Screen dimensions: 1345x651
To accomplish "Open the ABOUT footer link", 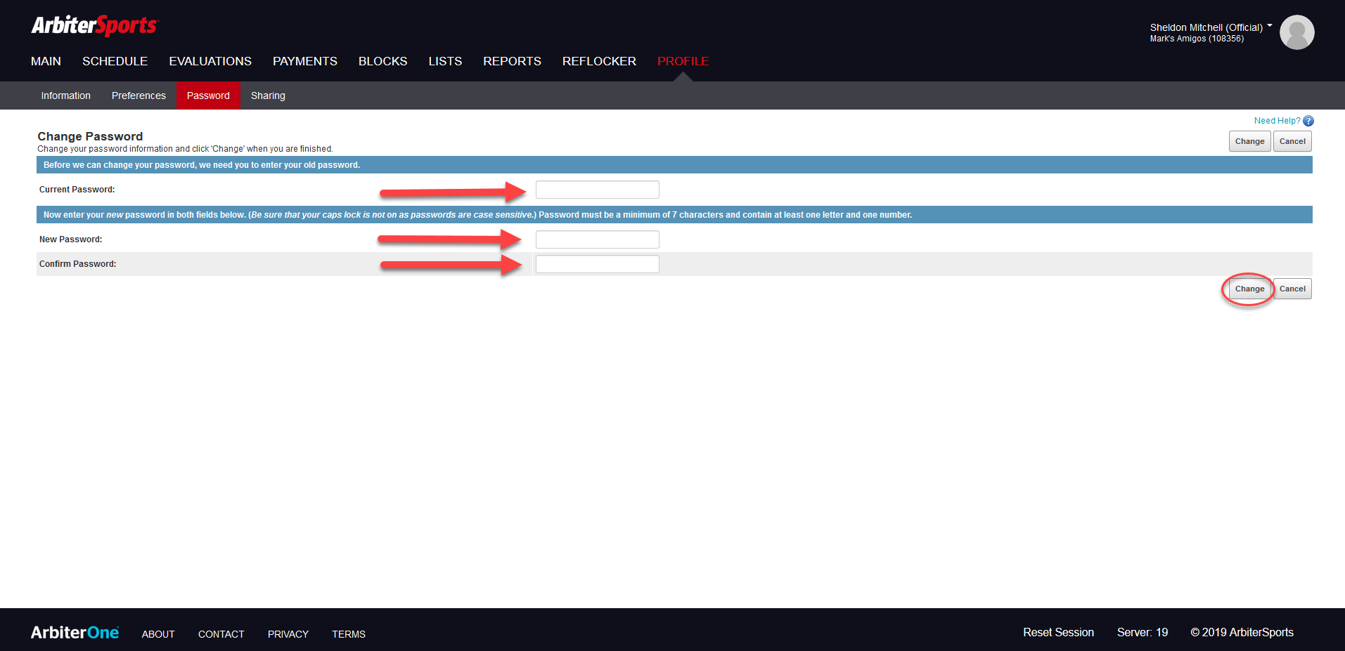I will pos(158,634).
